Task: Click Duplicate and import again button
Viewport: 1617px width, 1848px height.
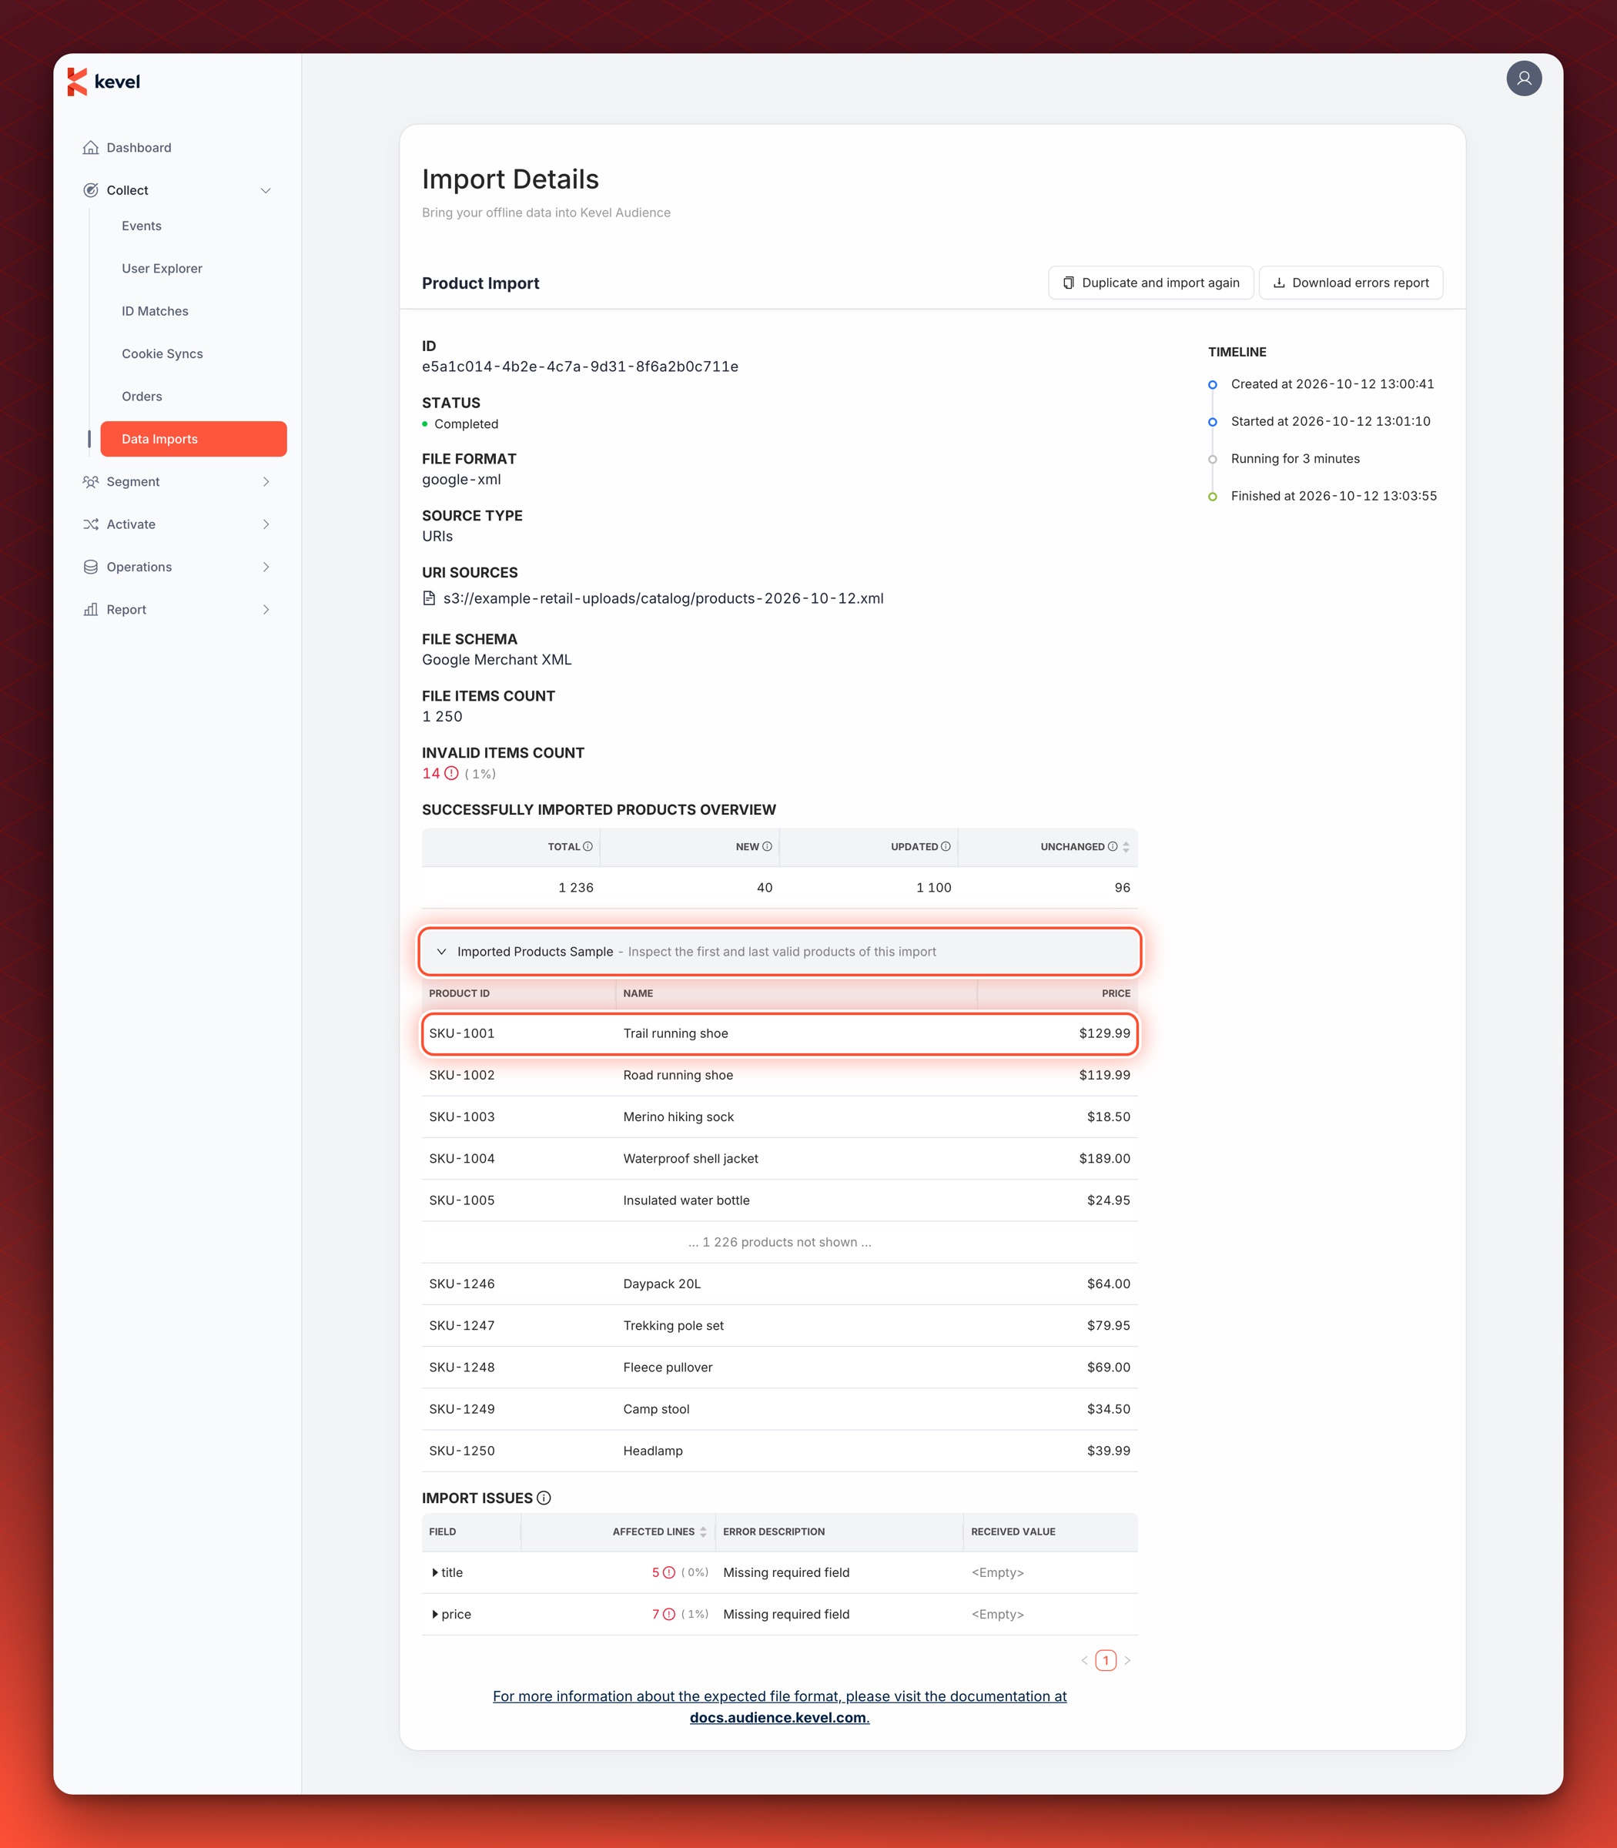Action: tap(1150, 283)
